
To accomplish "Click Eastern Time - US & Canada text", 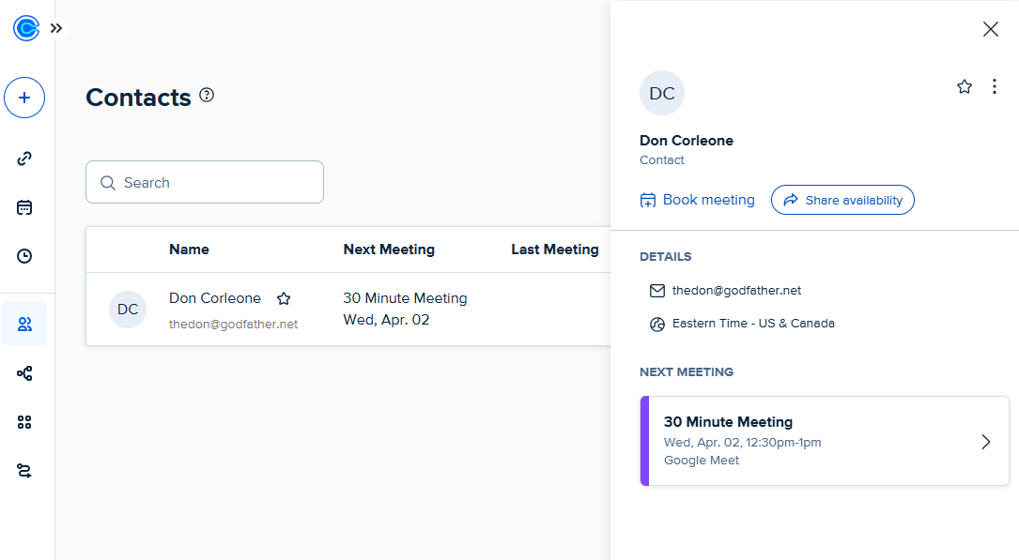I will 753,324.
